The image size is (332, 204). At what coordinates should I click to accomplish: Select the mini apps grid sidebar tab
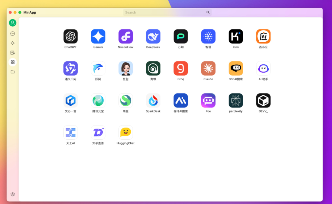tap(13, 62)
